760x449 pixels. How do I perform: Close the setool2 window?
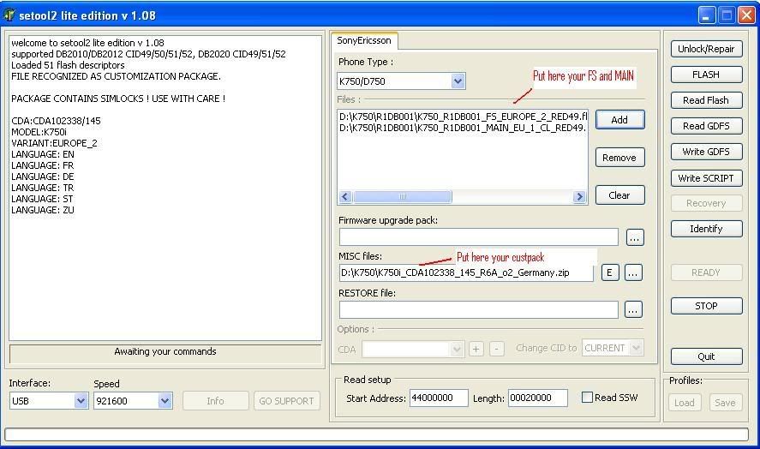(x=746, y=15)
